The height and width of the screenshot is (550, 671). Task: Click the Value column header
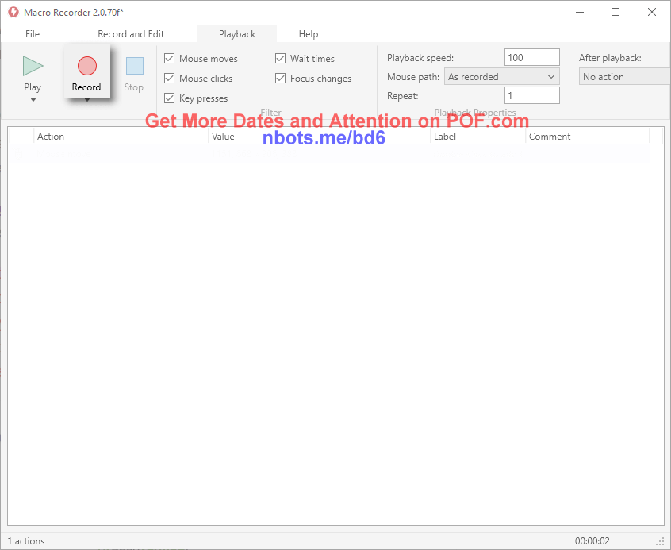click(319, 137)
